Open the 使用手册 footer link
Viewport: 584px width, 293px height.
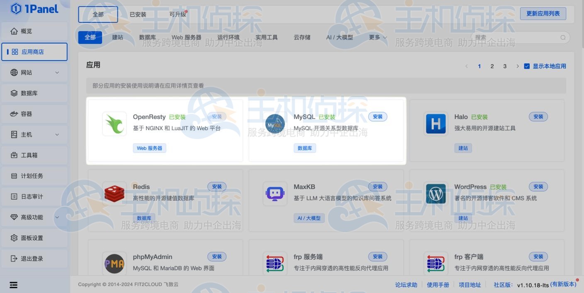coord(438,285)
